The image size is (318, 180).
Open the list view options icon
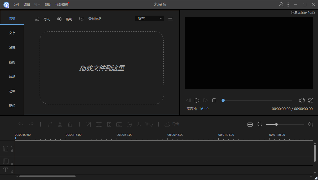tap(170, 19)
